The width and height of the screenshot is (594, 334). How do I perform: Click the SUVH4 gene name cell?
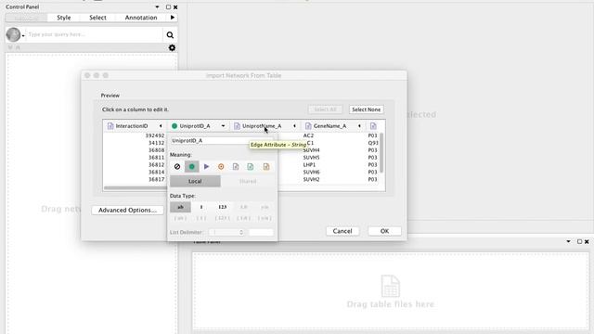[x=312, y=150]
